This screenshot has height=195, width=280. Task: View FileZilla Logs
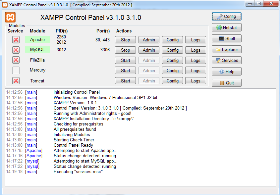tap(196, 60)
